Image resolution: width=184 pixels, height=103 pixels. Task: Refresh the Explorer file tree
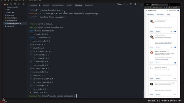[x=19, y=4]
